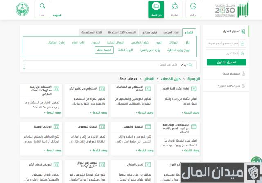Open the المشاركة participation icon
Screen dimensions: 262x183
(175, 9)
